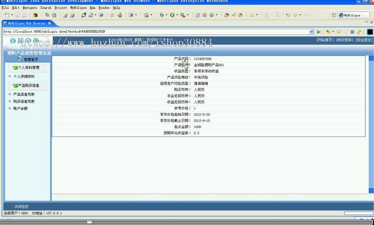Open the run server dropdown arrow

[x=96, y=15]
